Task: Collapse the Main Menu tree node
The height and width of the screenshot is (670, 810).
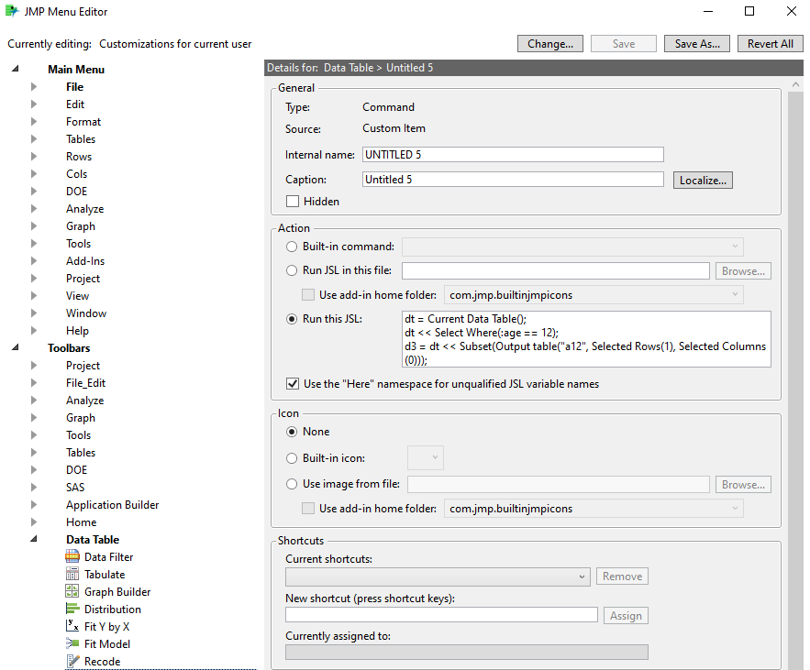Action: [x=16, y=69]
